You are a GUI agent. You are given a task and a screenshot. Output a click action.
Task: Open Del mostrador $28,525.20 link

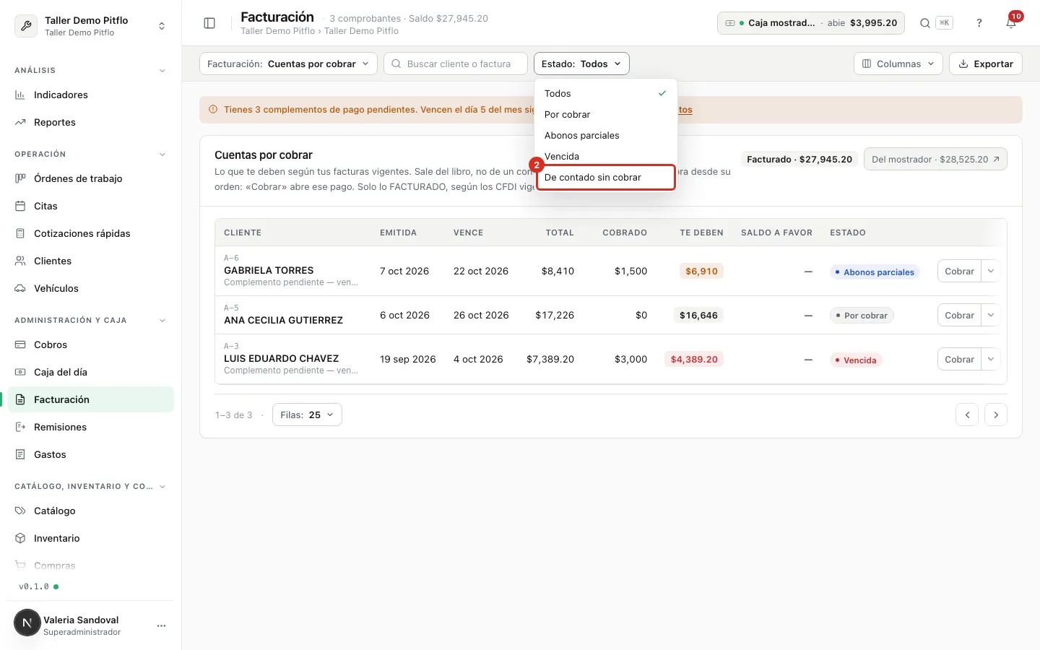pos(935,159)
